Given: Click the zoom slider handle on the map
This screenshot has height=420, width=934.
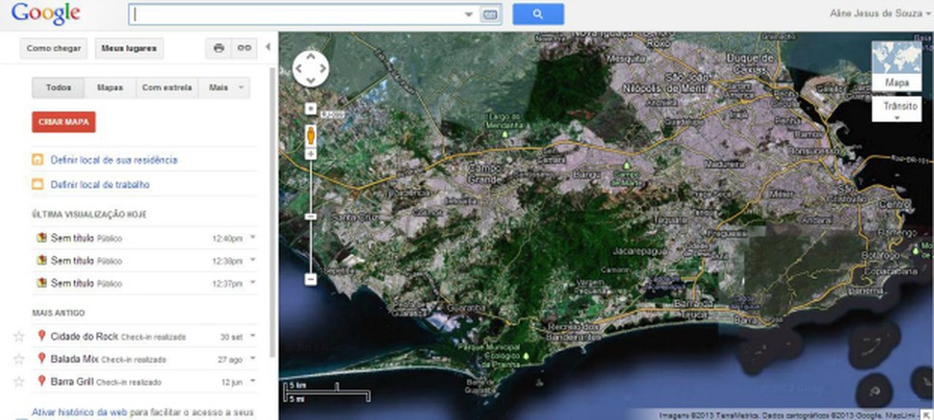Looking at the screenshot, I should (x=310, y=216).
